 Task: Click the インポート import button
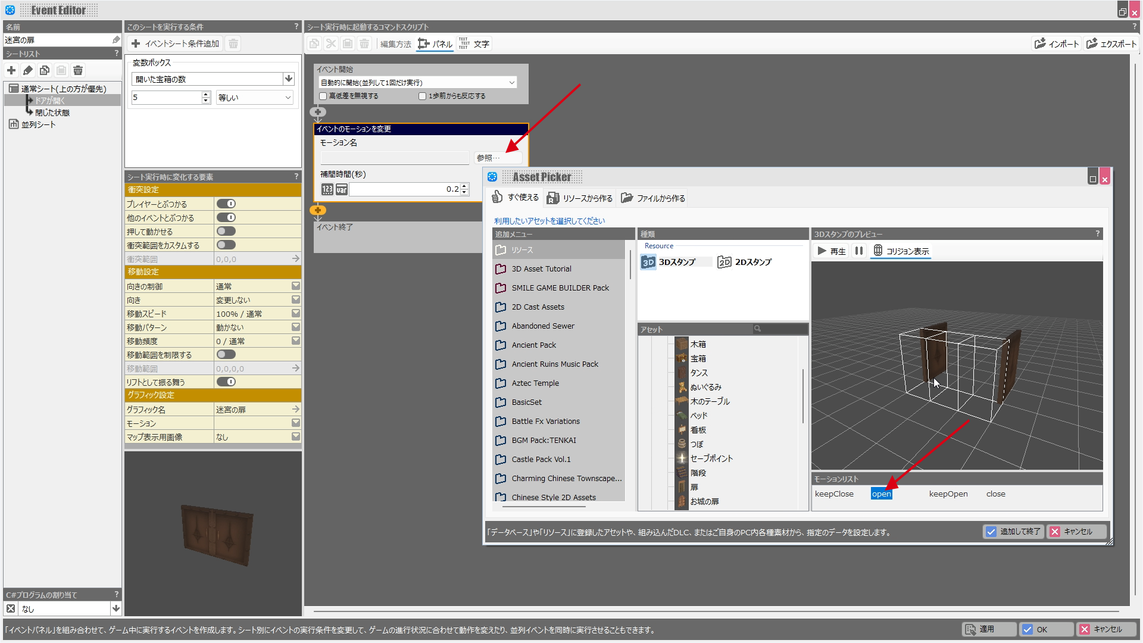point(1057,43)
